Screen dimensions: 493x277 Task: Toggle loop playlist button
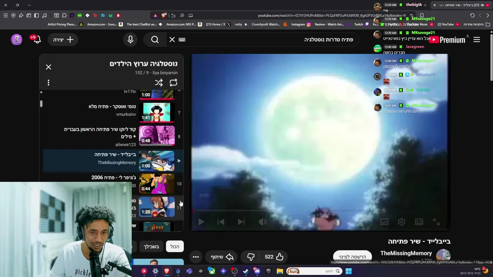click(173, 82)
